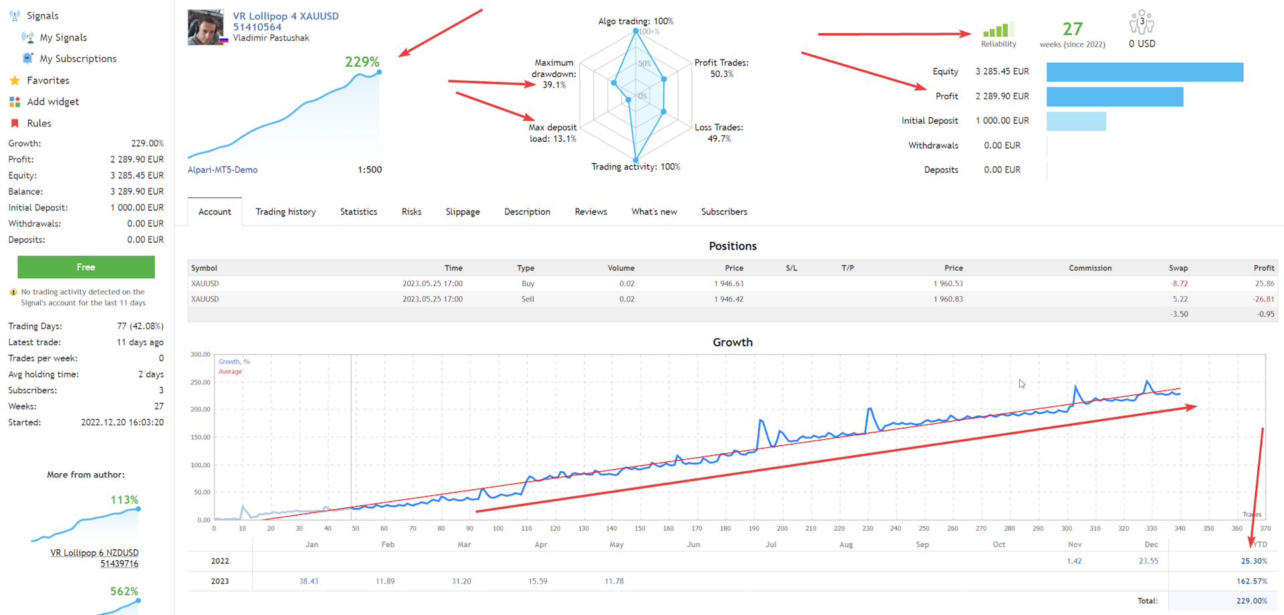The image size is (1284, 615).
Task: Open the VR Lollipop 4 XAUUSD title link
Action: [286, 16]
